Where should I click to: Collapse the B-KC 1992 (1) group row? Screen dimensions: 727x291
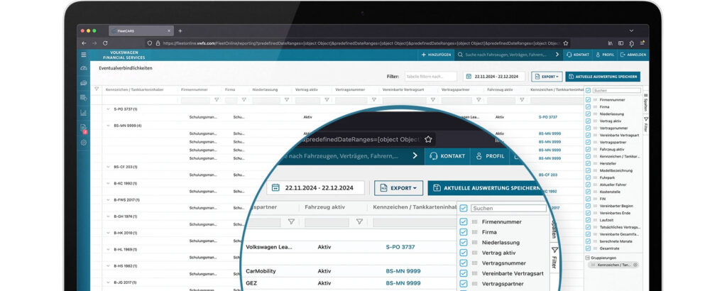pyautogui.click(x=108, y=183)
